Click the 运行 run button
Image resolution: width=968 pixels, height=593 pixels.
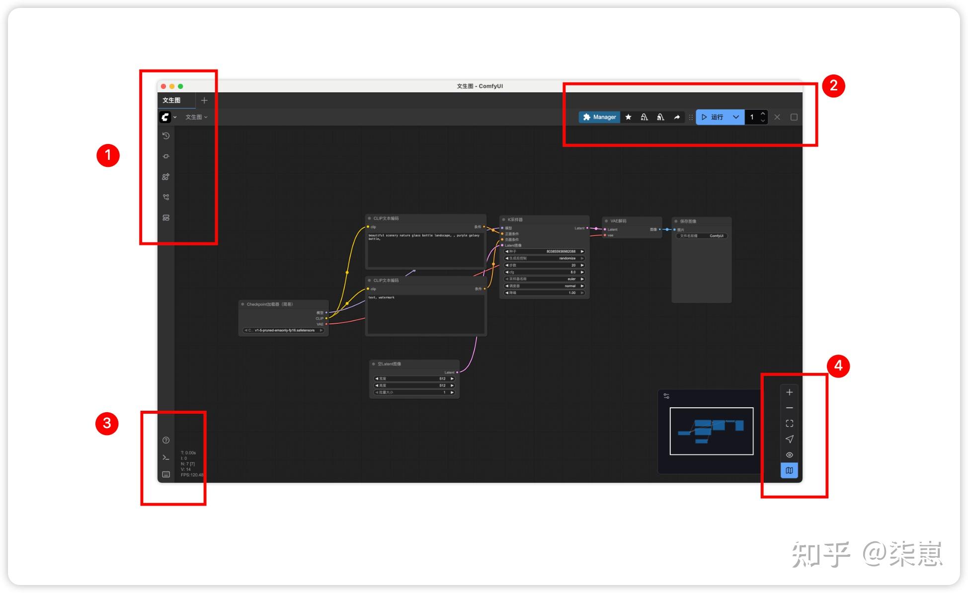712,117
